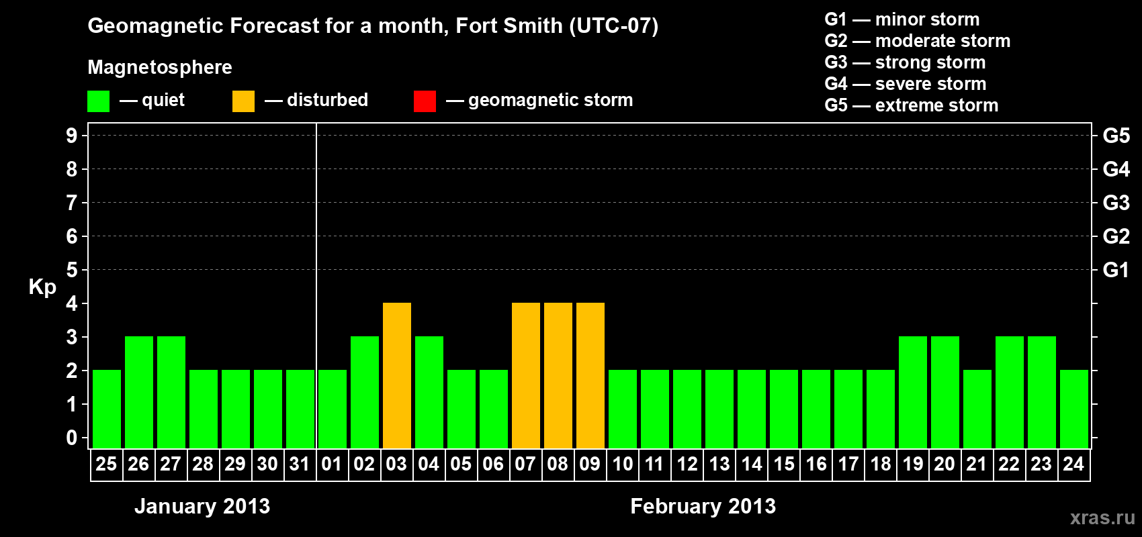The height and width of the screenshot is (537, 1142).
Task: Click the date label '03' on the axis
Action: [x=396, y=464]
